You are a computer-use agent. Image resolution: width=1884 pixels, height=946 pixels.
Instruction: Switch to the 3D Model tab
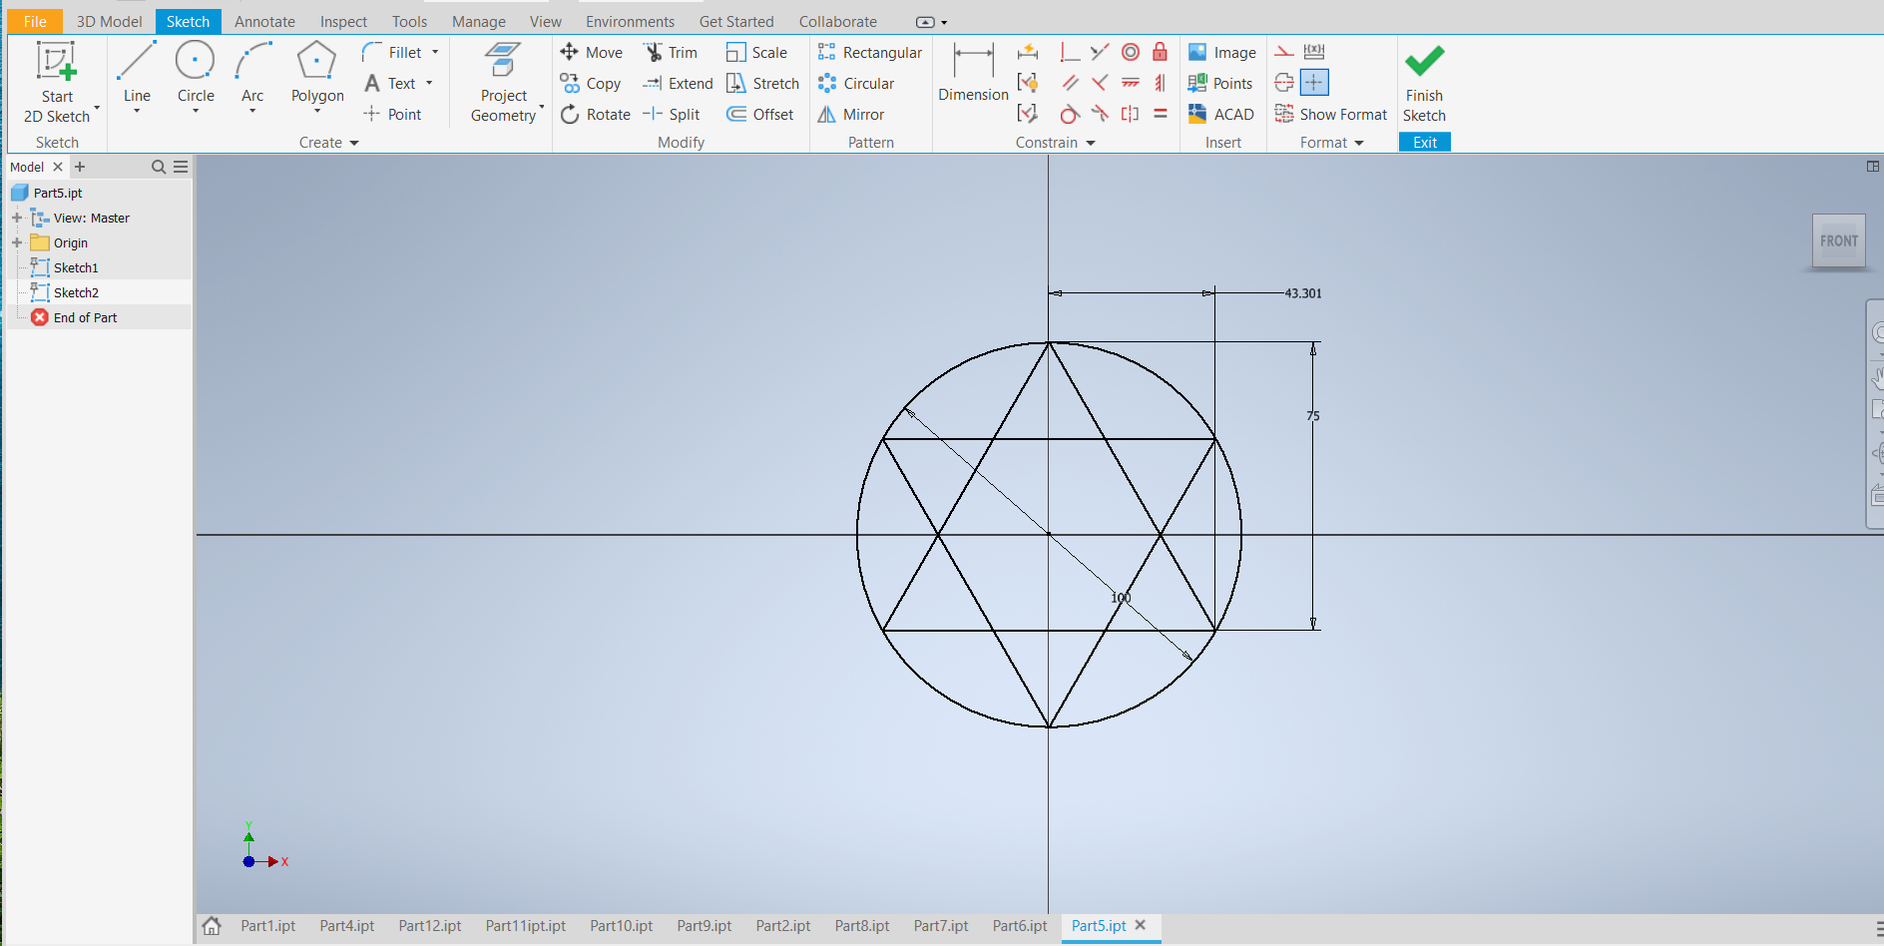[109, 21]
